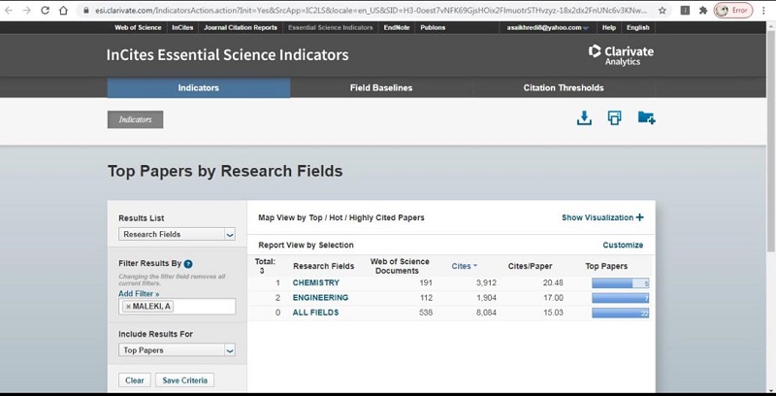Download the report with download icon
Screen dimensions: 776x396
tap(584, 117)
